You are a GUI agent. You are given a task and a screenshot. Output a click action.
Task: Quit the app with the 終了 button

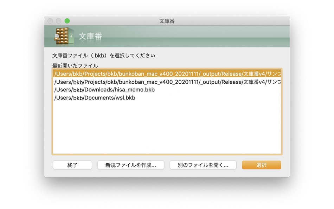[72, 165]
